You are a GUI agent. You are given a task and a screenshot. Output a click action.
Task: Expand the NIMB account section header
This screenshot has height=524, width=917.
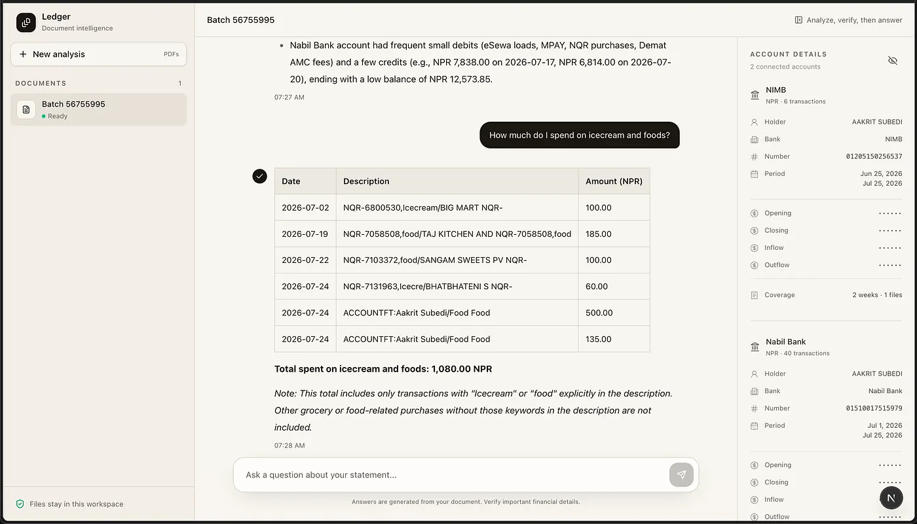(826, 95)
